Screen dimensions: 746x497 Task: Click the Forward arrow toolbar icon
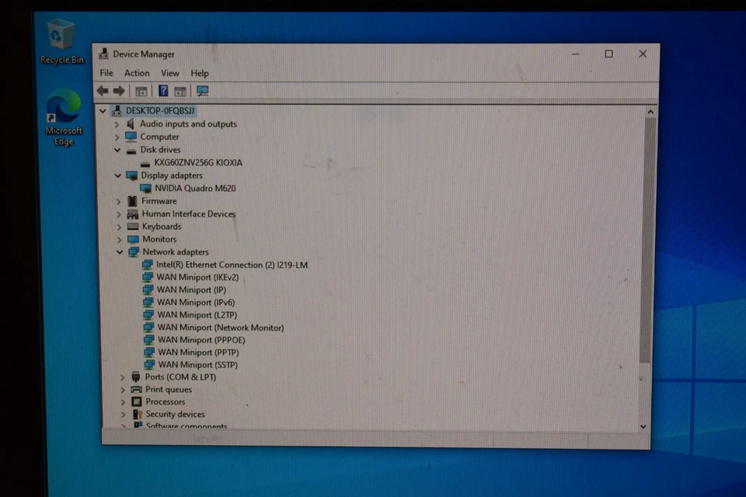click(119, 90)
